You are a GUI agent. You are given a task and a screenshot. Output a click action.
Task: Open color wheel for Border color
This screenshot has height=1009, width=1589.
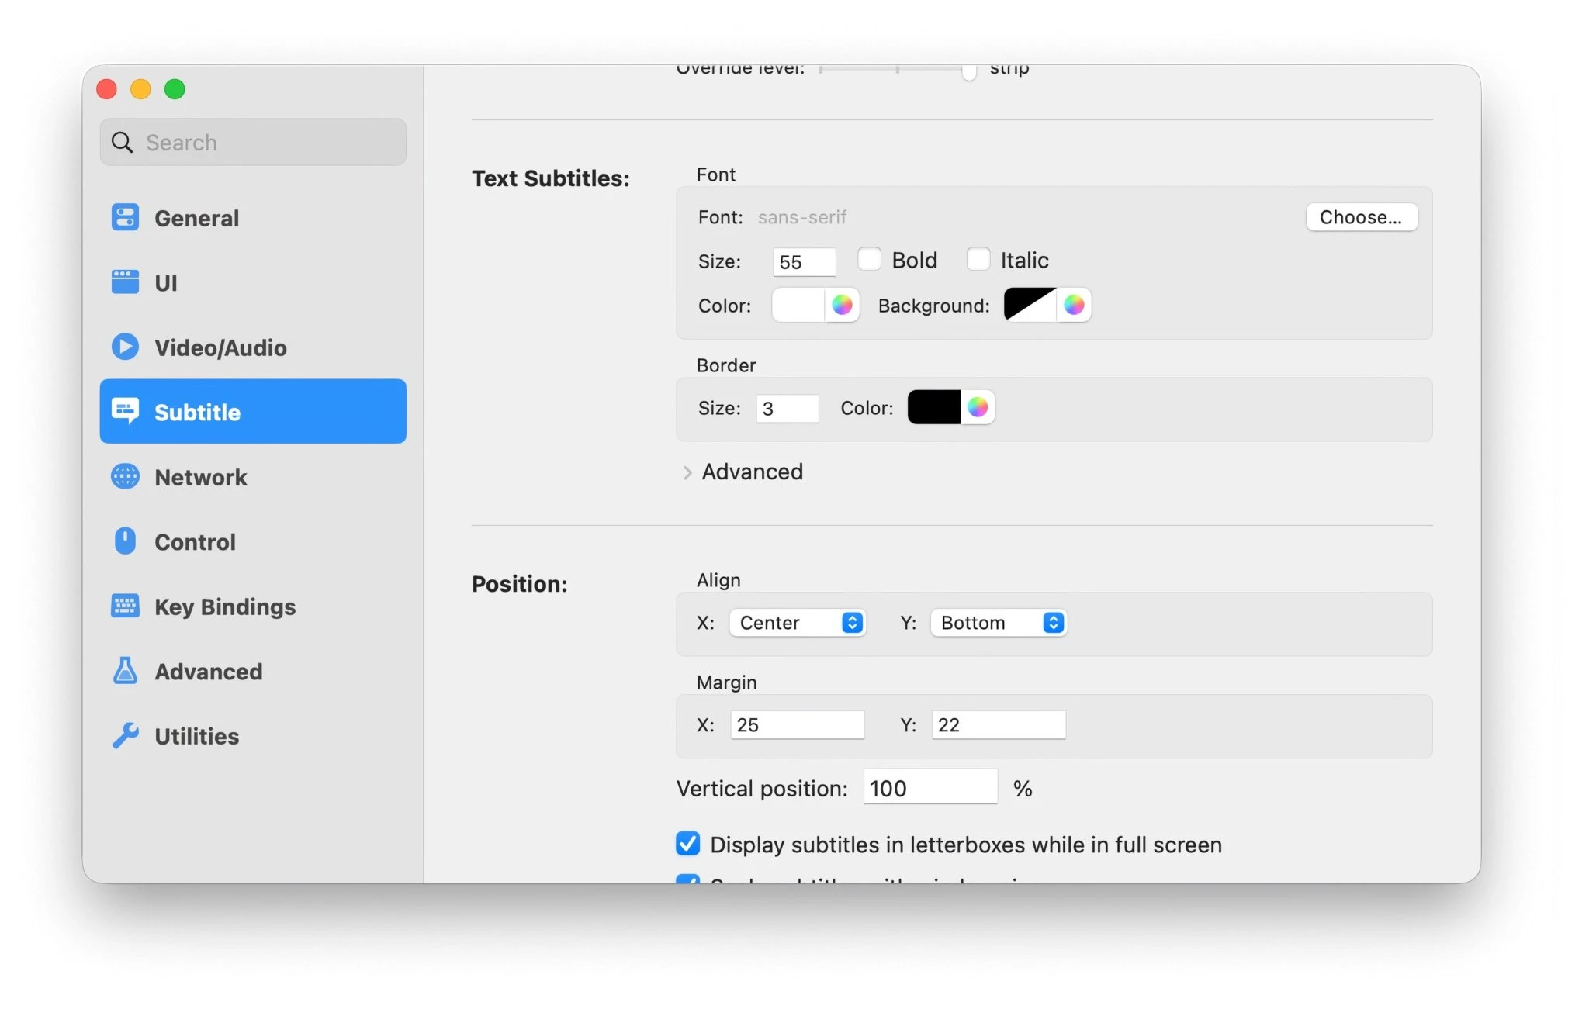pos(978,407)
